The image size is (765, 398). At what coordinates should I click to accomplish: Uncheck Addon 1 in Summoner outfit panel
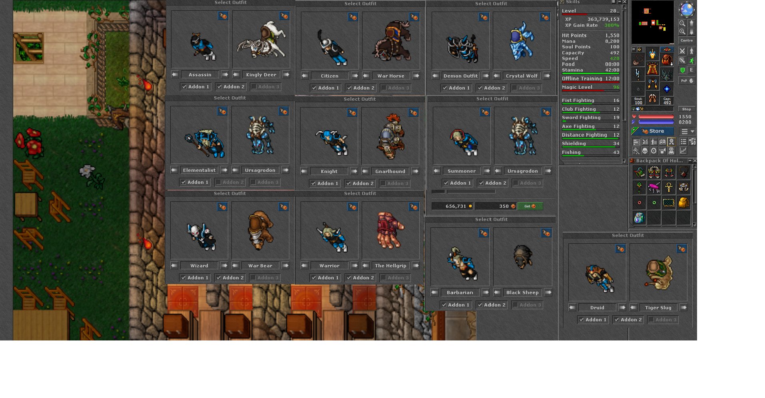[x=446, y=183]
